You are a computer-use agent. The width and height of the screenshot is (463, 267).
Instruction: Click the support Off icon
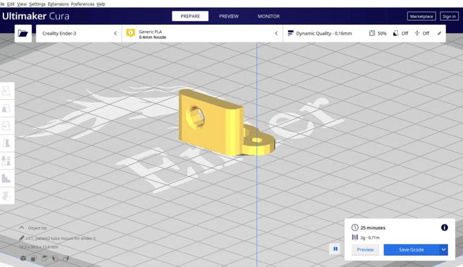click(x=396, y=33)
